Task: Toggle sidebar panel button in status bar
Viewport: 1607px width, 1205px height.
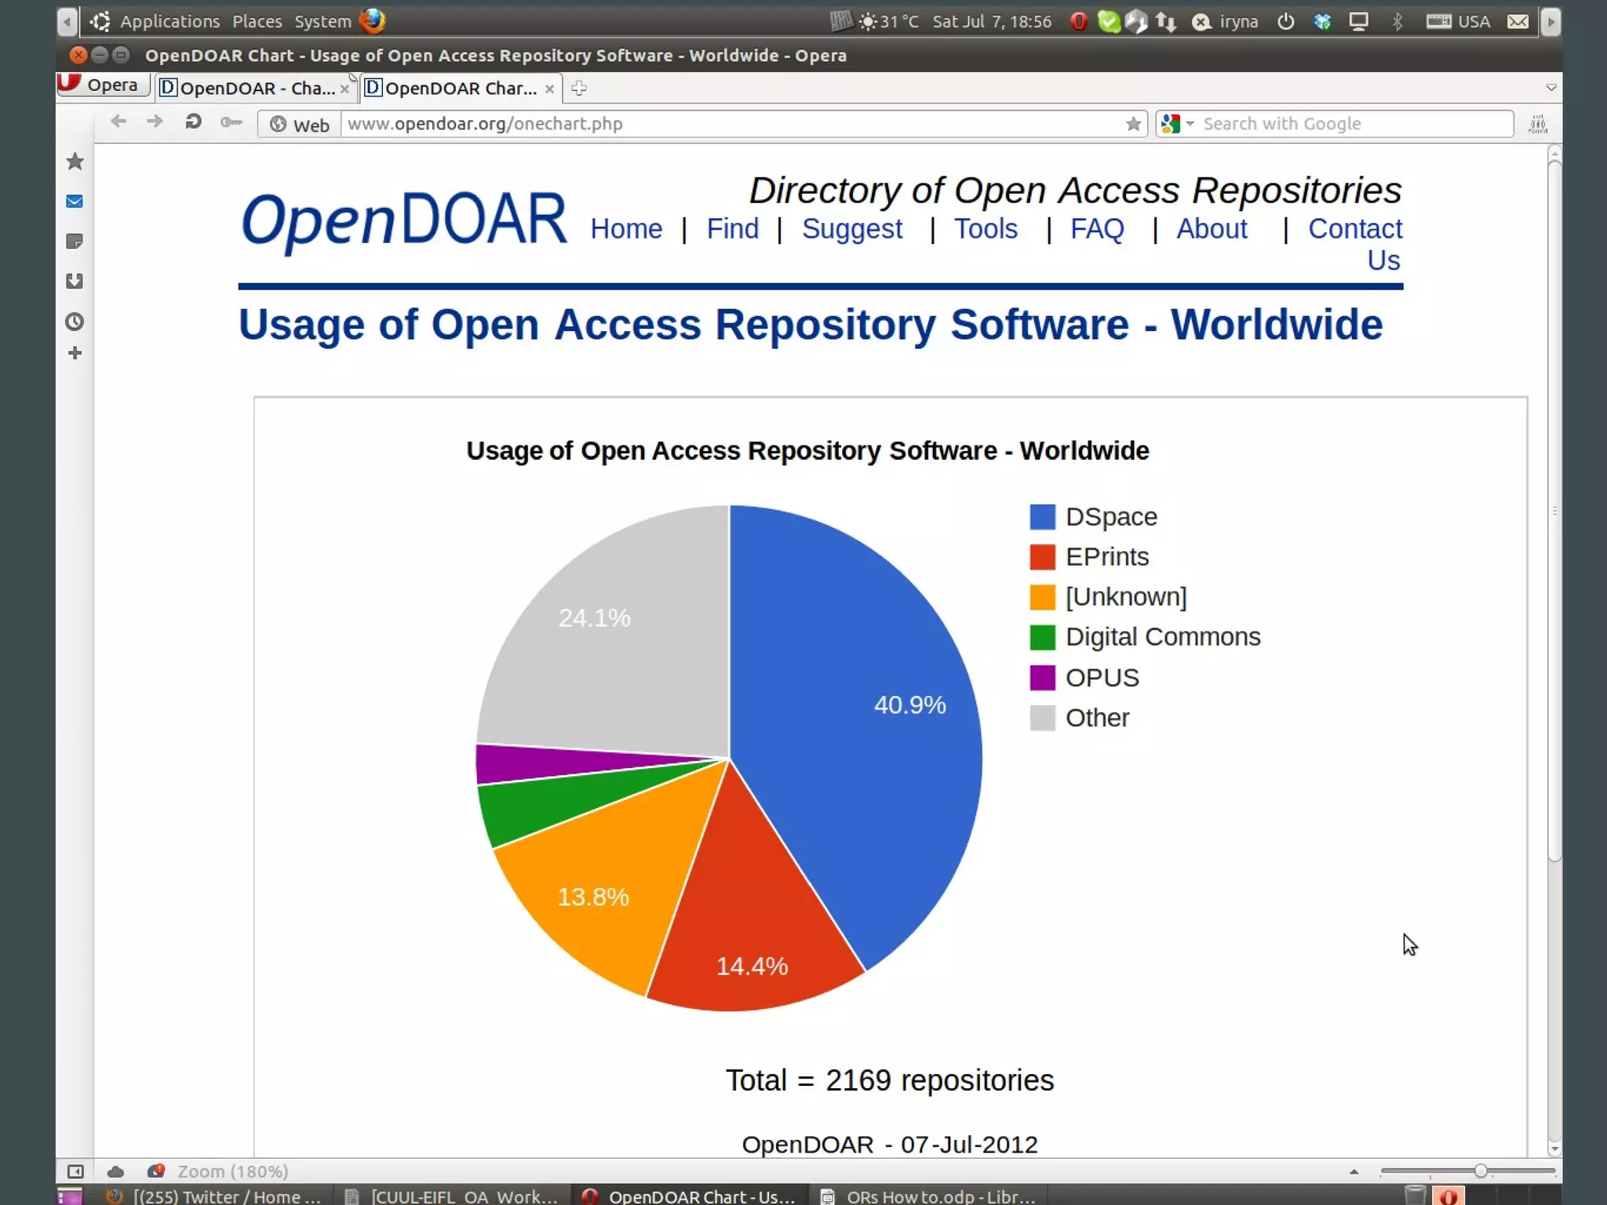Action: click(75, 1171)
